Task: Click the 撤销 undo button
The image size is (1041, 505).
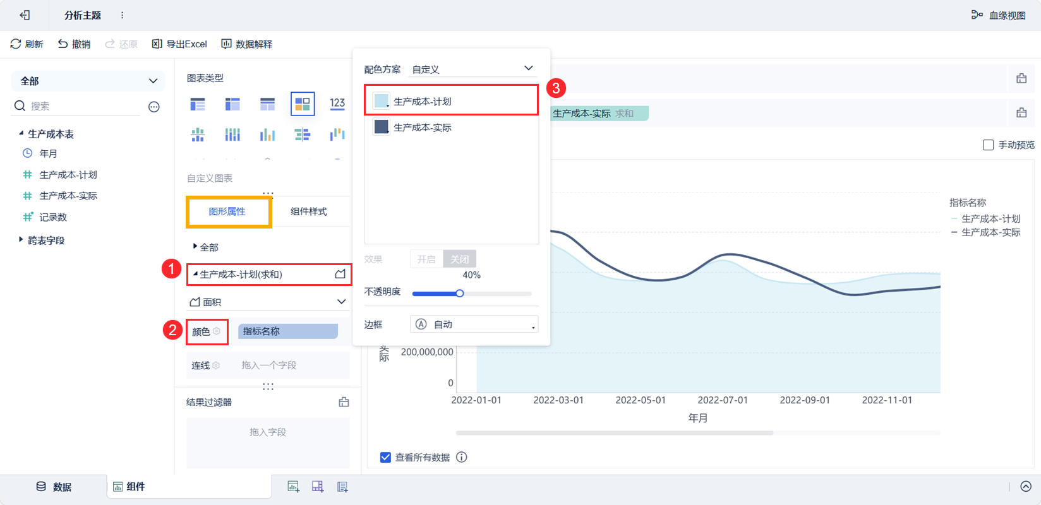Action: pyautogui.click(x=74, y=44)
